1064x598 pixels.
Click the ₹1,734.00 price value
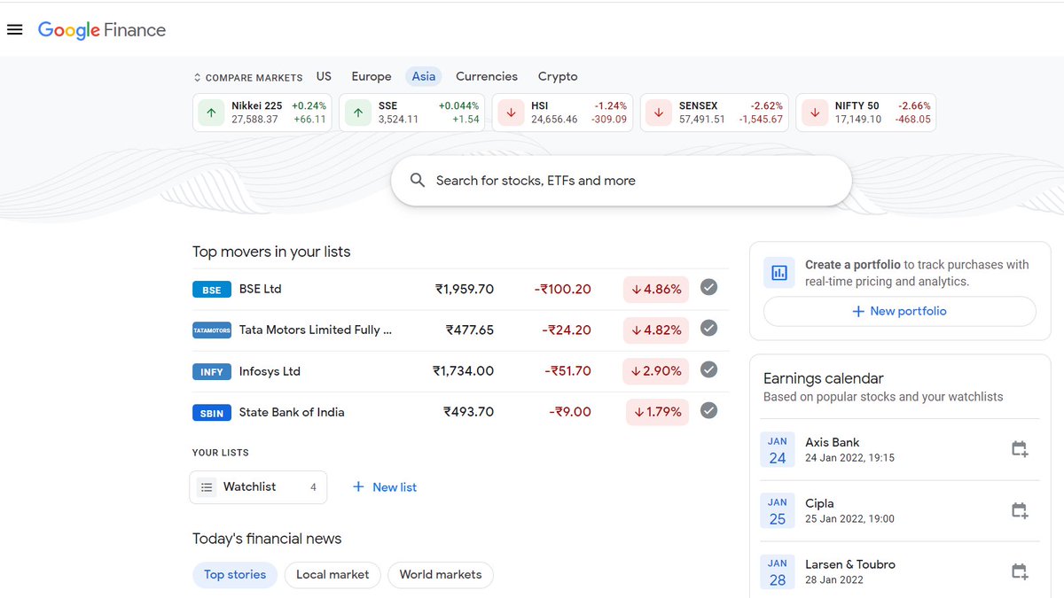pos(463,372)
